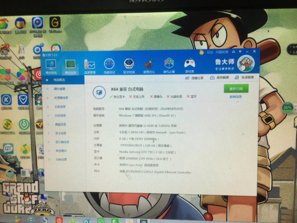Click the 独立显卡 check status

(x=117, y=97)
